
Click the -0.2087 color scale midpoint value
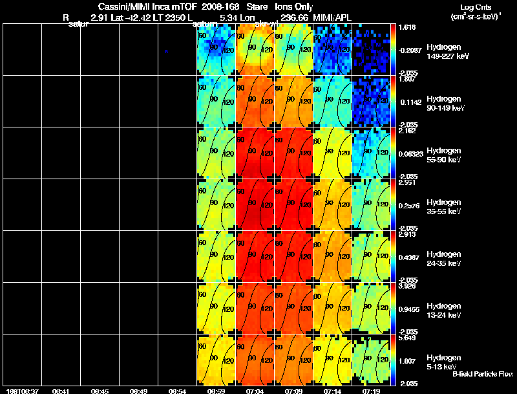point(410,50)
